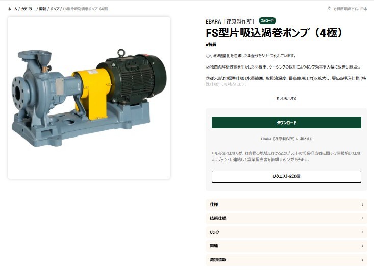Show more description via もっと表示する
Viewport: 374px width, 273px height.
[x=286, y=98]
